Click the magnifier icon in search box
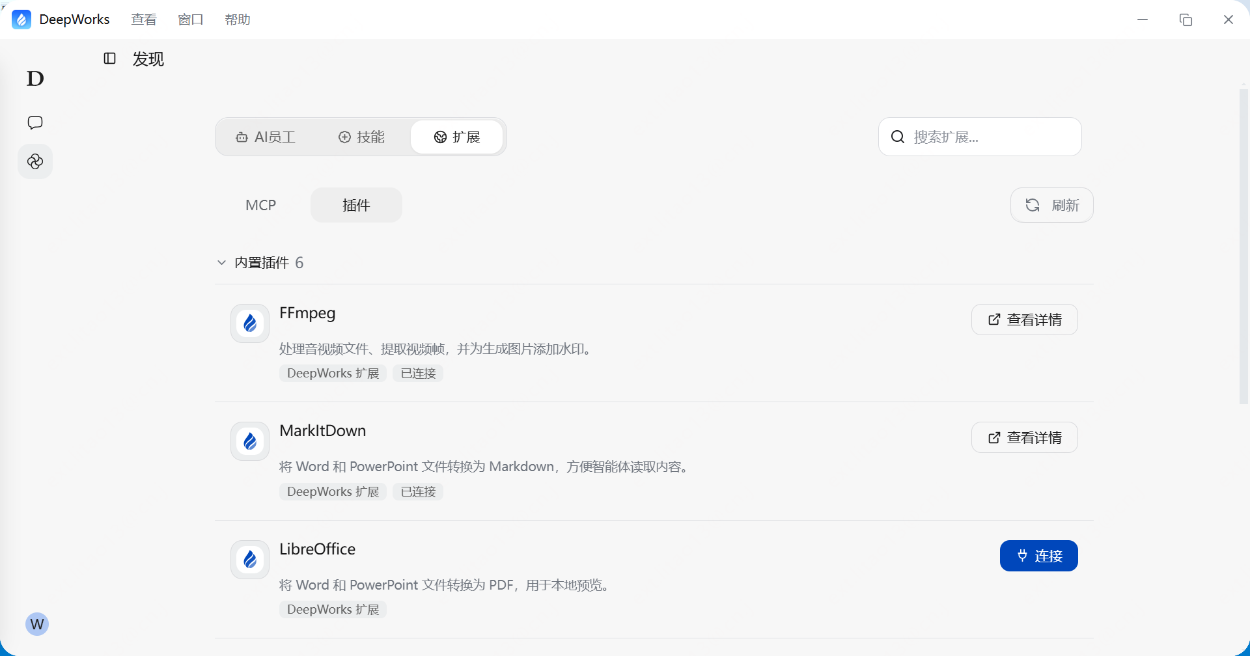Screen dimensions: 1250x656 (x=898, y=137)
